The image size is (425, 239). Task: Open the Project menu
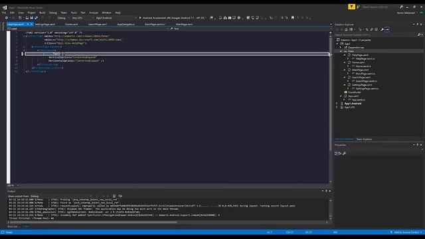click(31, 13)
